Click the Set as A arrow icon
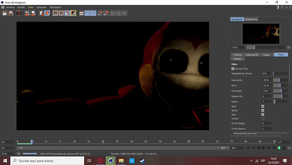This screenshot has height=165, width=292. tap(100, 13)
